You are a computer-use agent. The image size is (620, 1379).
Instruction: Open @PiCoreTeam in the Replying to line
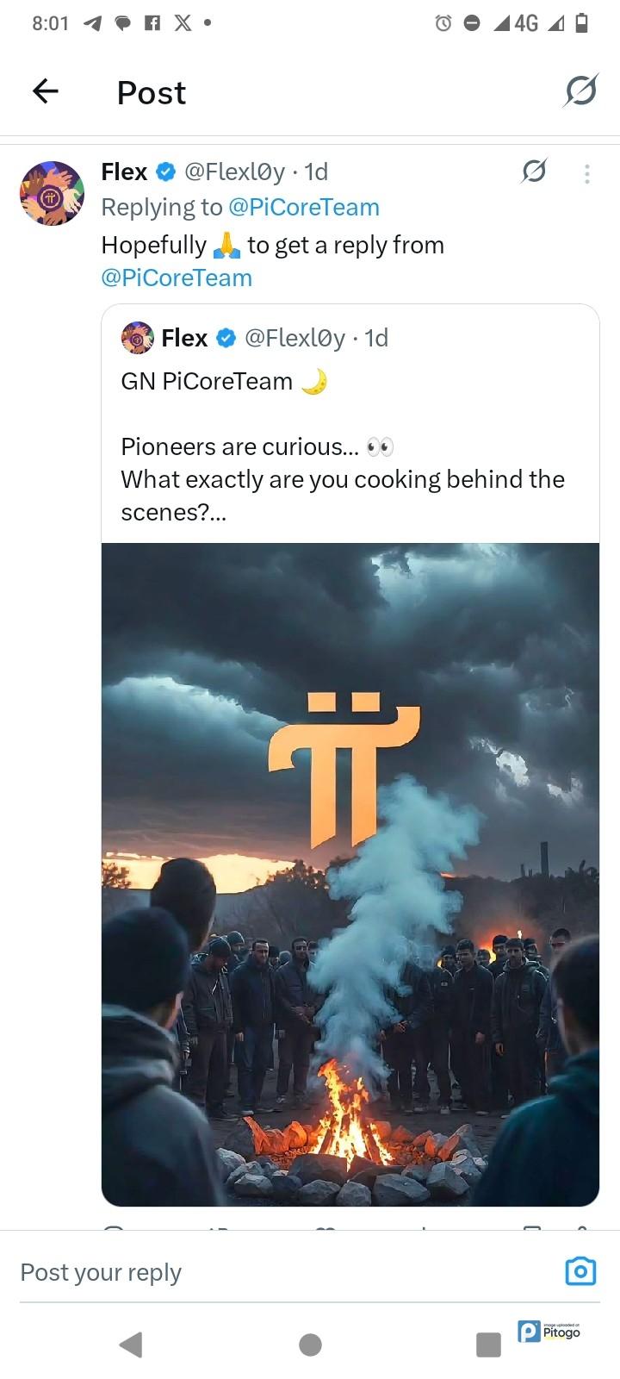(303, 208)
